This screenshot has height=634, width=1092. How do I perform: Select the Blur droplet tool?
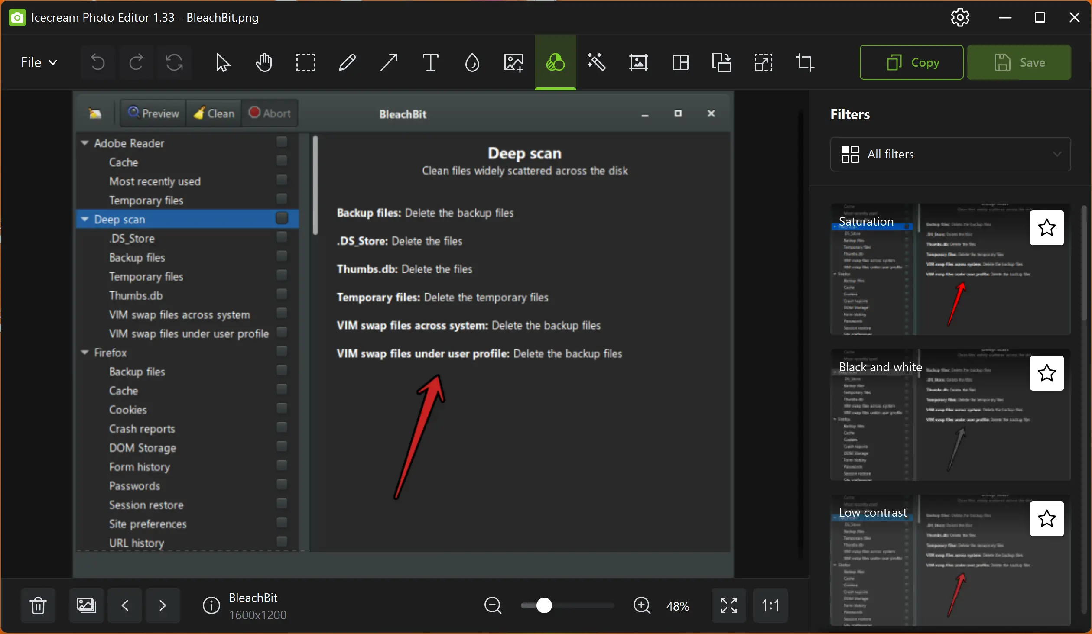[x=472, y=62]
